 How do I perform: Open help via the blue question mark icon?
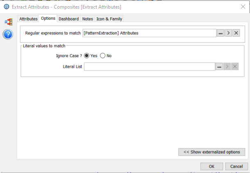pyautogui.click(x=8, y=35)
